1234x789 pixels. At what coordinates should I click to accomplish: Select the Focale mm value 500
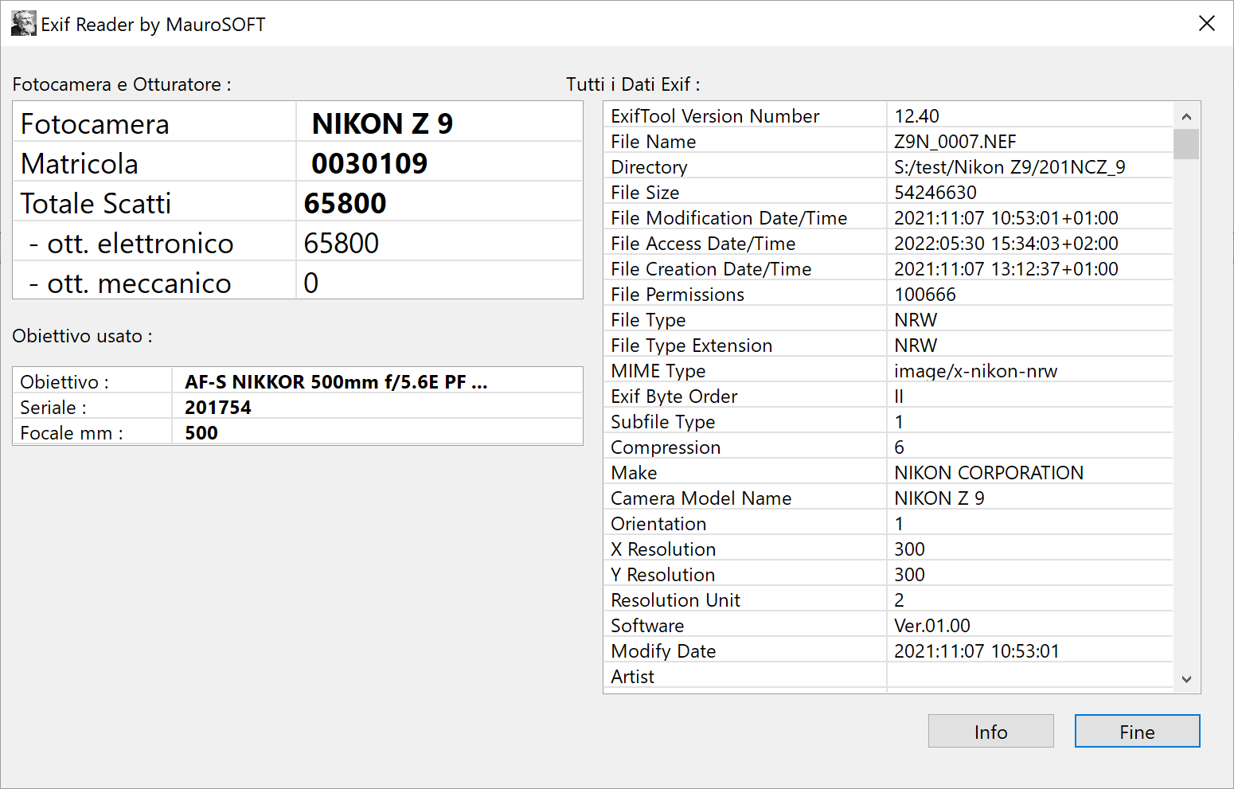click(201, 433)
